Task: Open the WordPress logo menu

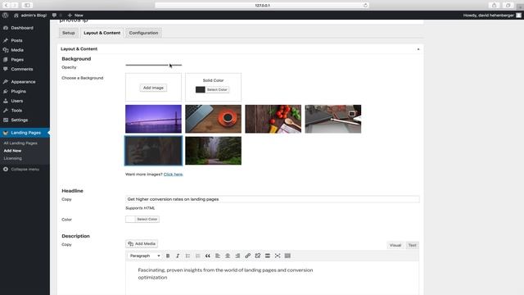Action: click(5, 15)
